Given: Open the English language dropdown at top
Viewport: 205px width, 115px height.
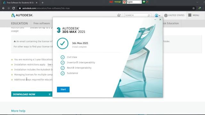Looking at the screenshot, I should tap(134, 2).
